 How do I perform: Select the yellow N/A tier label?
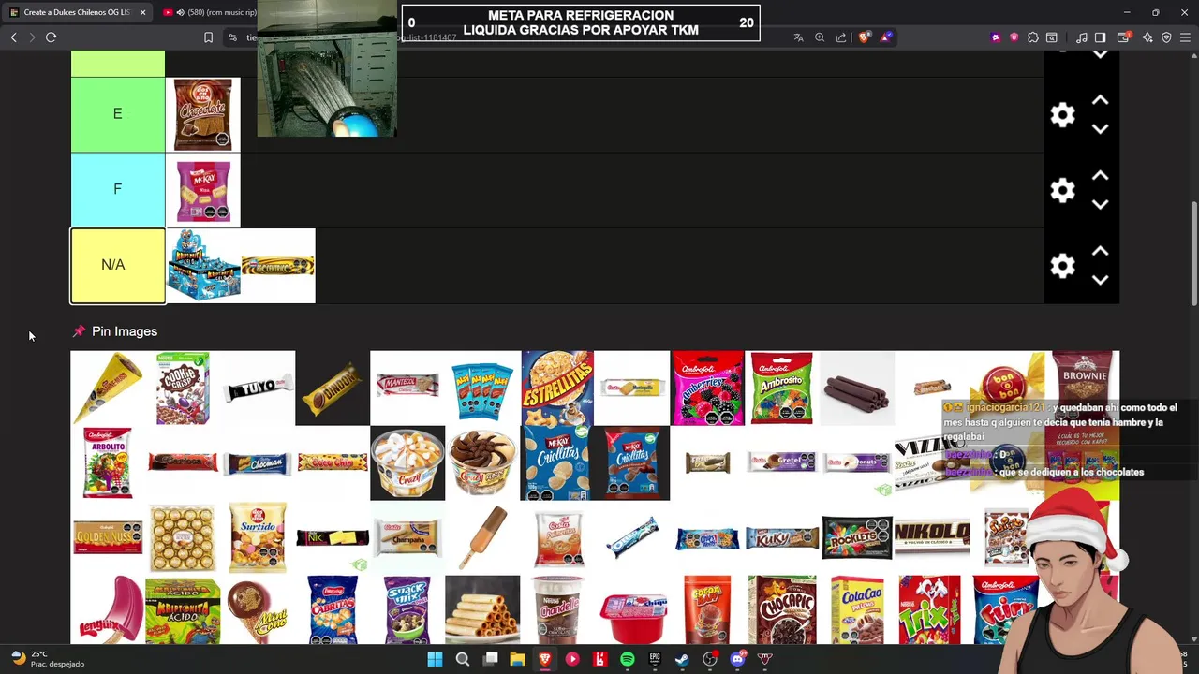pos(118,266)
